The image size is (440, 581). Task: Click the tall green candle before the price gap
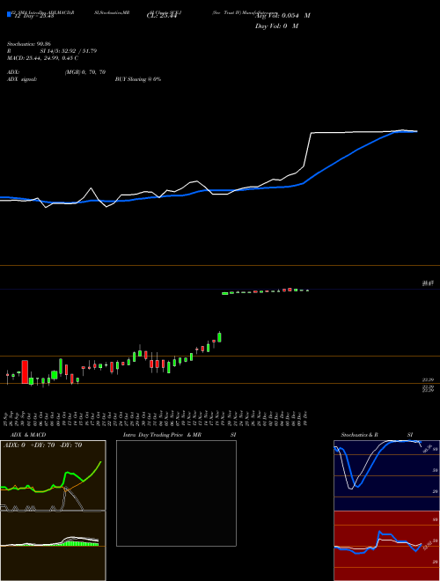coord(219,337)
